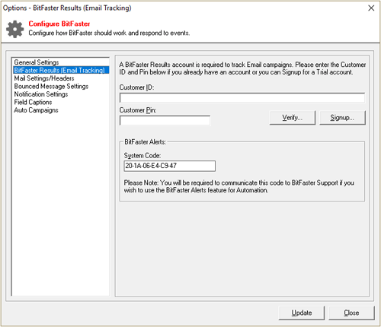The height and width of the screenshot is (327, 381).
Task: Click the Verify... button
Action: [x=293, y=118]
